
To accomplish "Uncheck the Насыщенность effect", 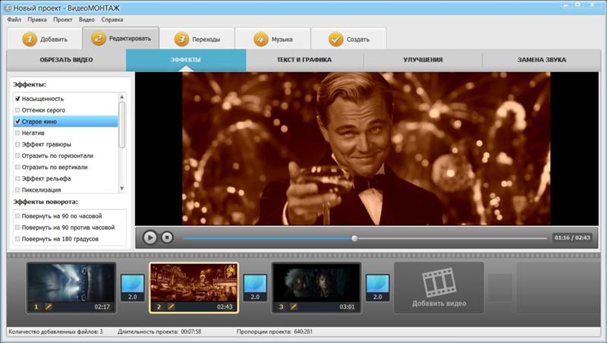I will pos(17,99).
